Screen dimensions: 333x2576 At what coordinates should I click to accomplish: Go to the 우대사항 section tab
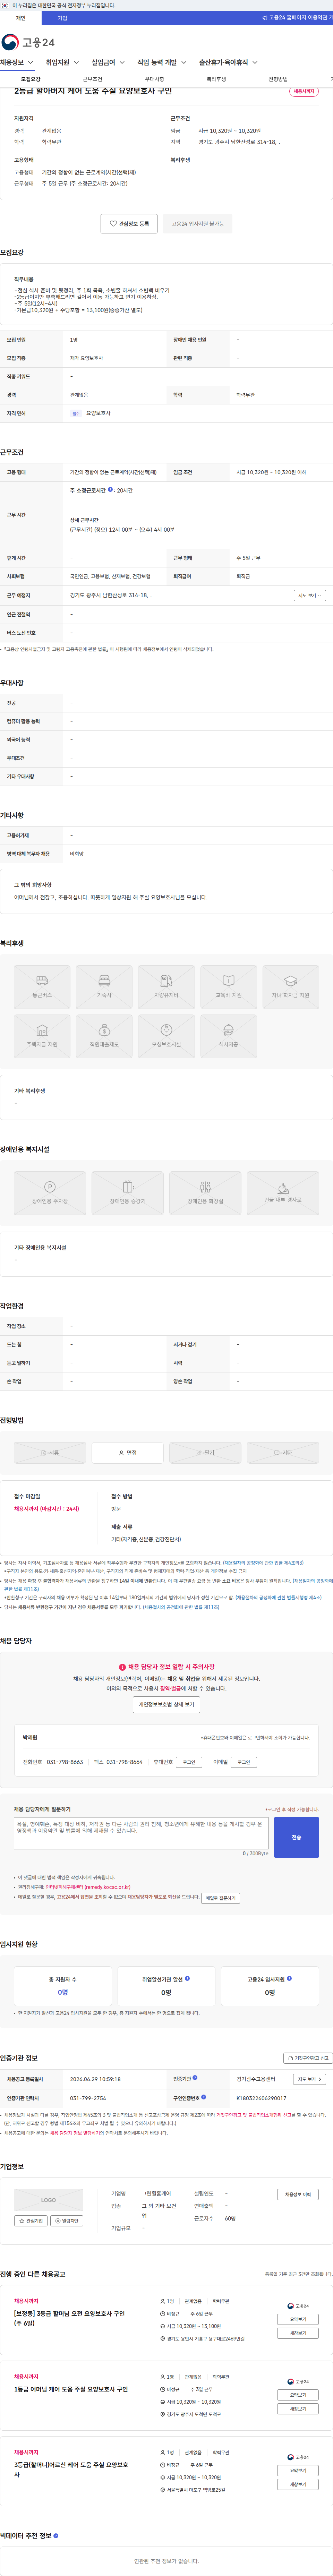pyautogui.click(x=154, y=79)
